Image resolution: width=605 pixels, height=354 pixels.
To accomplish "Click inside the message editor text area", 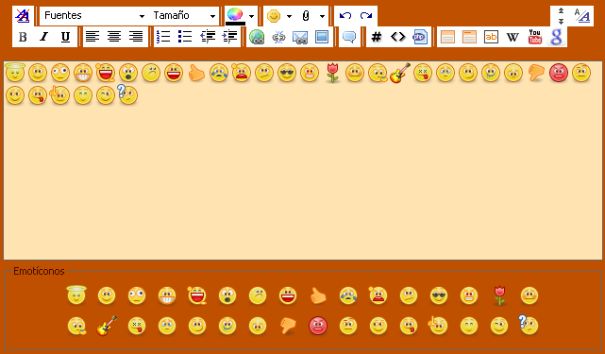I will 303,160.
